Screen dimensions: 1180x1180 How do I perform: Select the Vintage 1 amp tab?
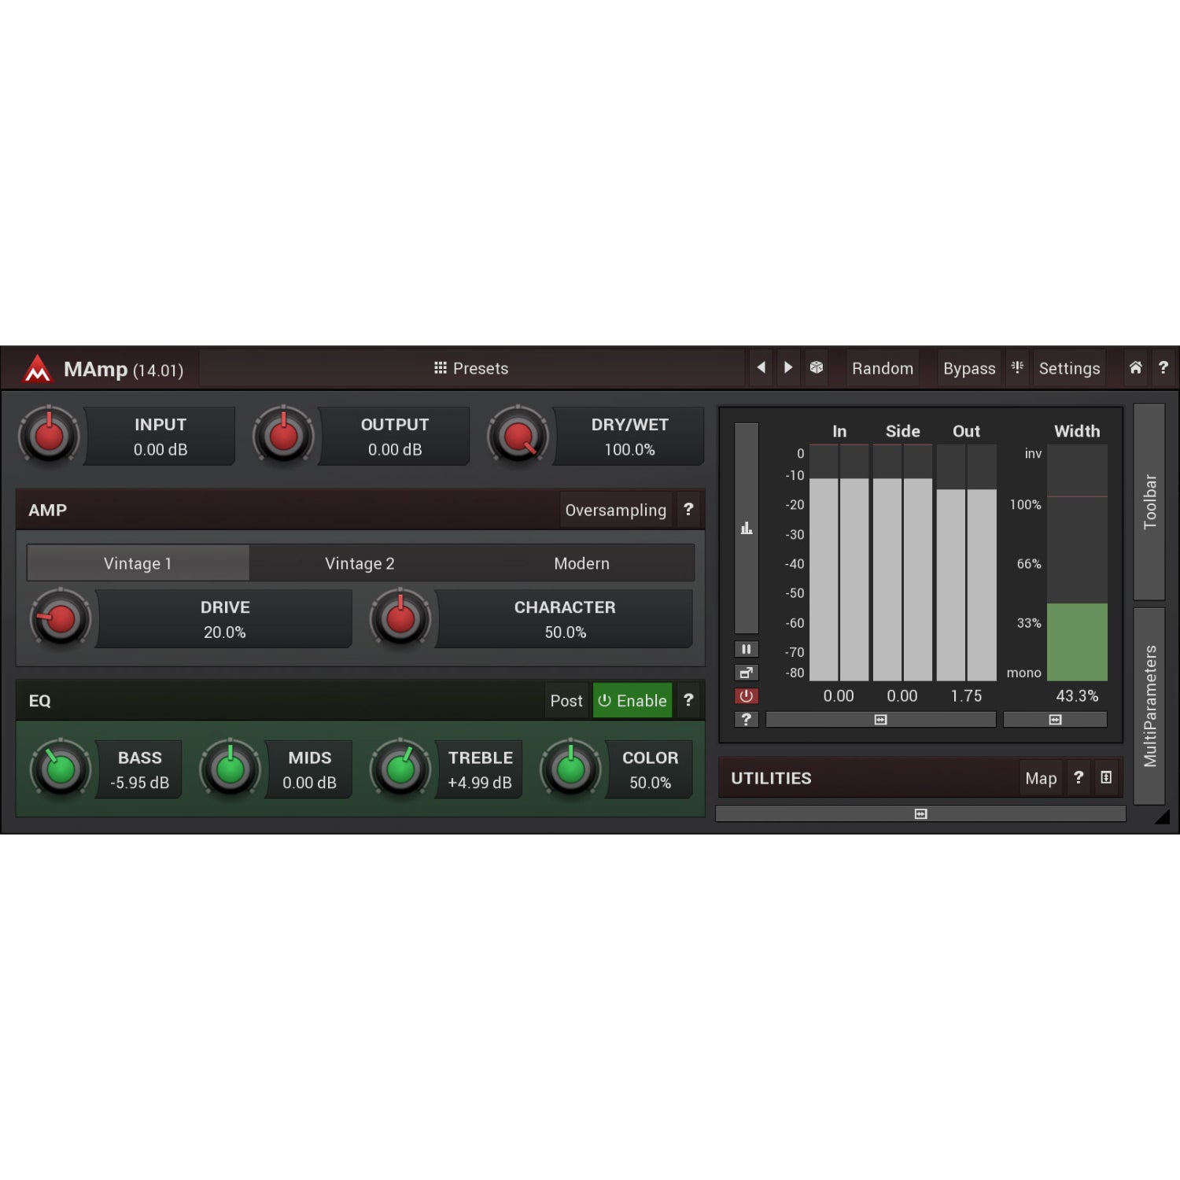(138, 563)
